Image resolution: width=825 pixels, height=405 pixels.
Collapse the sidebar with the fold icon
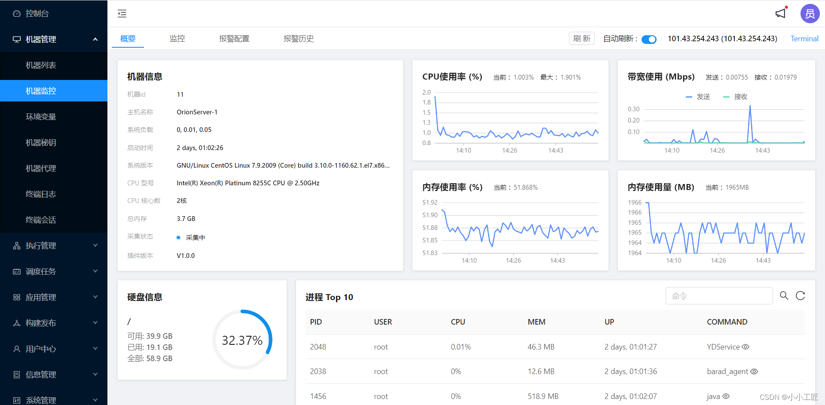tap(122, 13)
